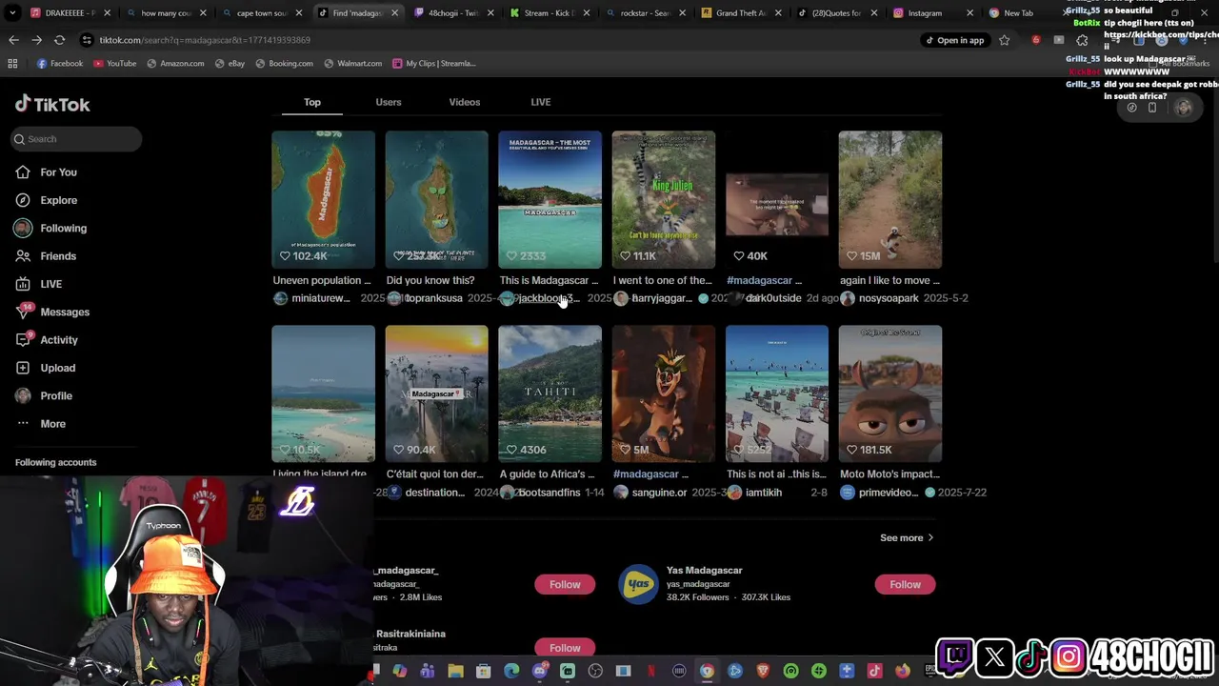Viewport: 1219px width, 686px height.
Task: Open File Explorer from the taskbar
Action: coord(455,672)
